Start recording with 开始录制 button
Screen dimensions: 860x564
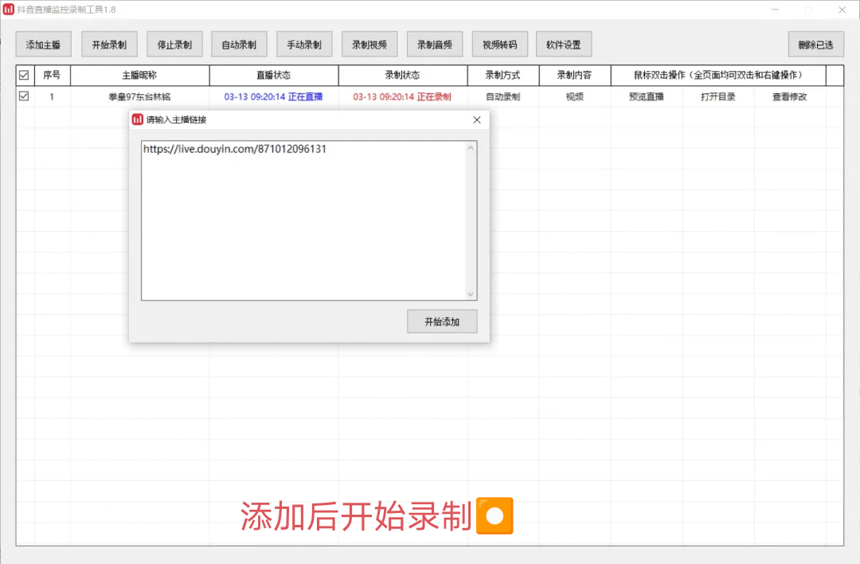pos(109,45)
